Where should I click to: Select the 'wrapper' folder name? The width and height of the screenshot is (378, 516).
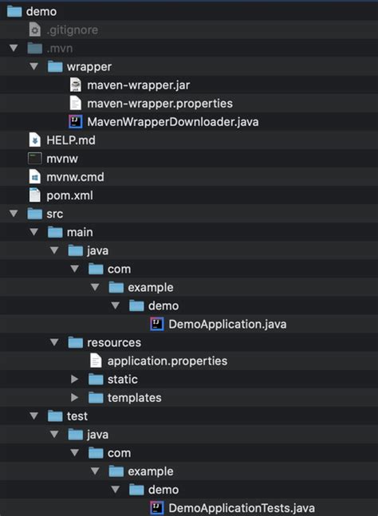89,67
